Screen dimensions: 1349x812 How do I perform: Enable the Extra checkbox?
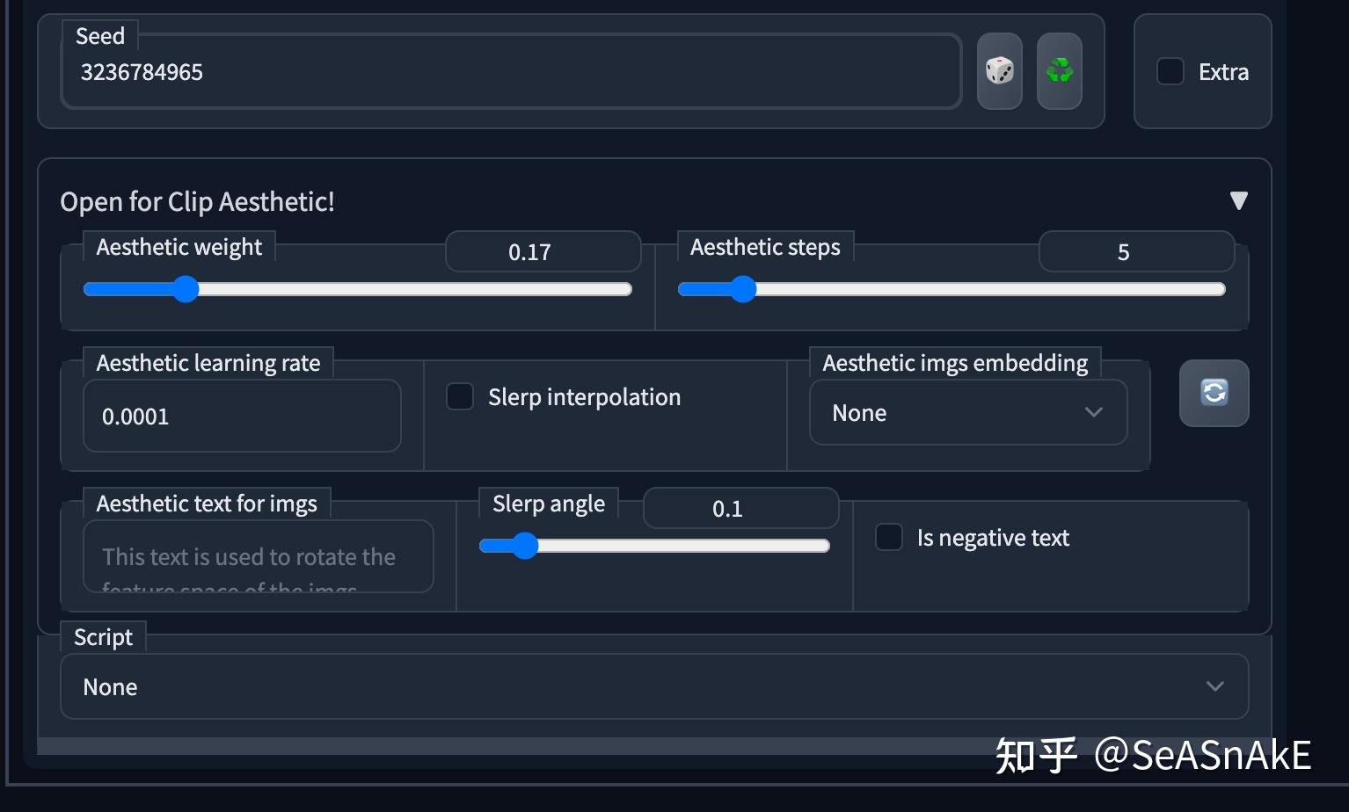[1170, 71]
